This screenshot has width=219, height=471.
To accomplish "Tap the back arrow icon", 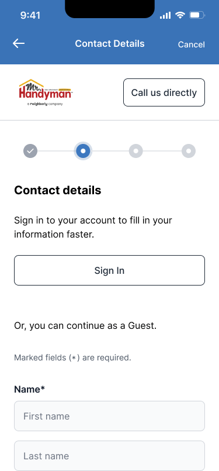I will [x=19, y=43].
